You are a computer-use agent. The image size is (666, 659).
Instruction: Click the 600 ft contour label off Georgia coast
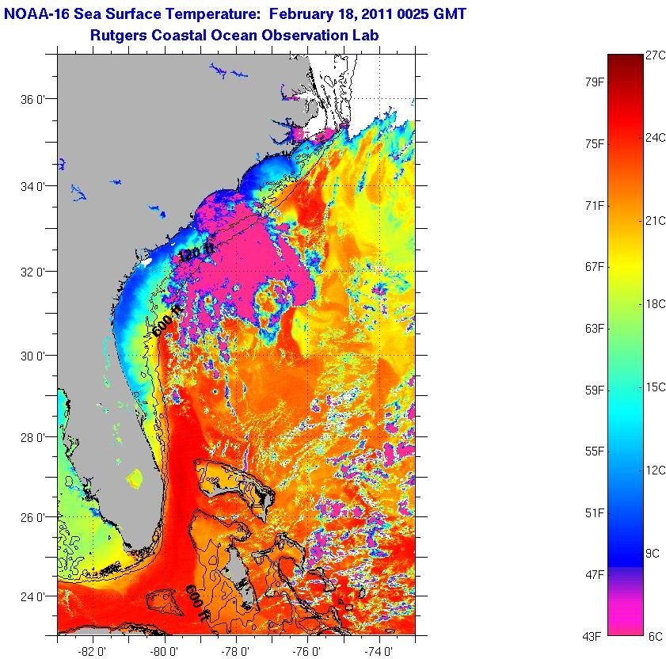168,321
